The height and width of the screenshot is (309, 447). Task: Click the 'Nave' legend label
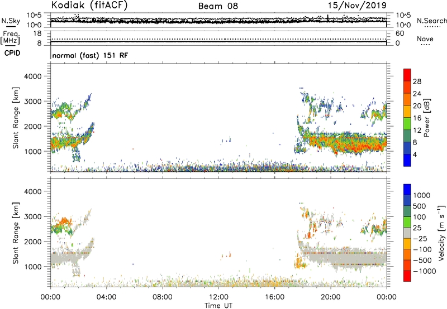tap(425, 38)
